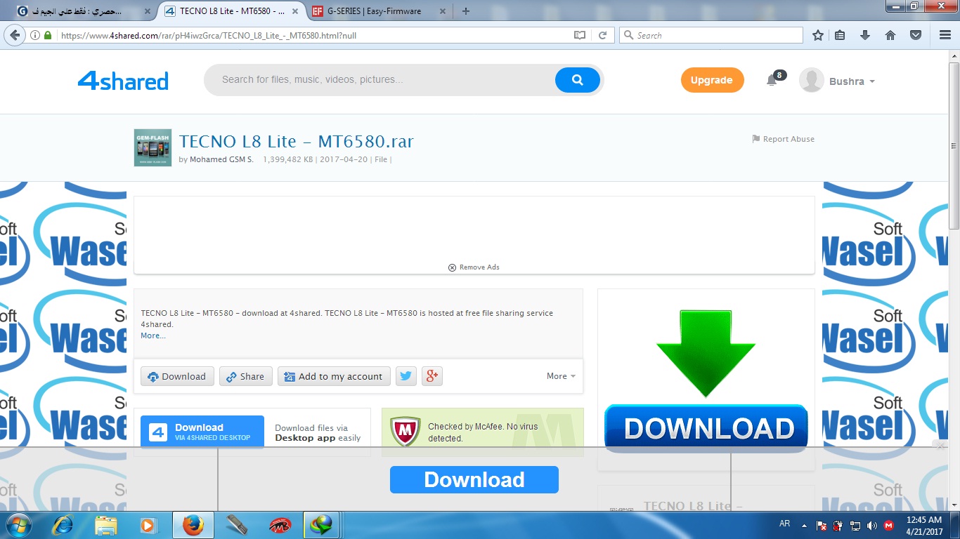Screen dimensions: 960x539
Task: Open the Firefox downloads arrow
Action: point(865,35)
